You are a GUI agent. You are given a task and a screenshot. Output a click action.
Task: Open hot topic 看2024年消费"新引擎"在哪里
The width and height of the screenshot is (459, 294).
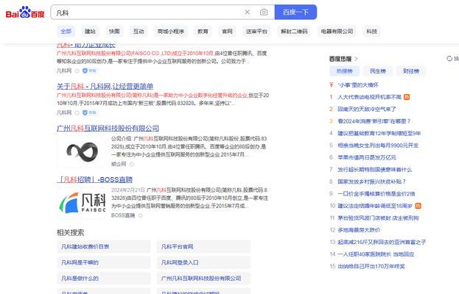374,121
